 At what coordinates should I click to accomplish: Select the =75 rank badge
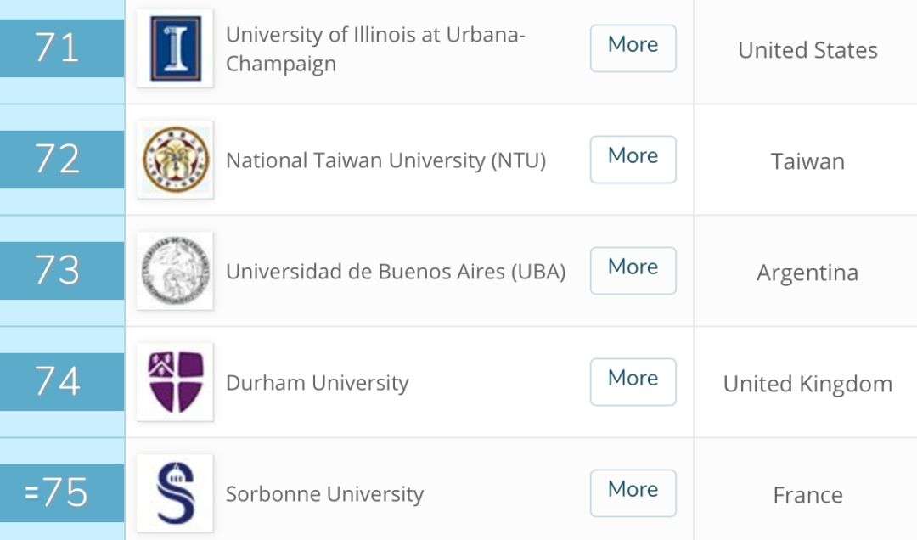[x=59, y=493]
